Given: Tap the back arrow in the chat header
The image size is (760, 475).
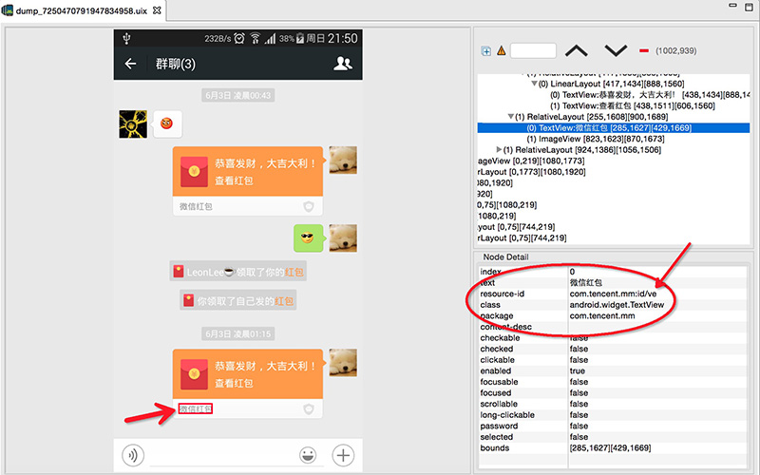Looking at the screenshot, I should click(x=130, y=64).
